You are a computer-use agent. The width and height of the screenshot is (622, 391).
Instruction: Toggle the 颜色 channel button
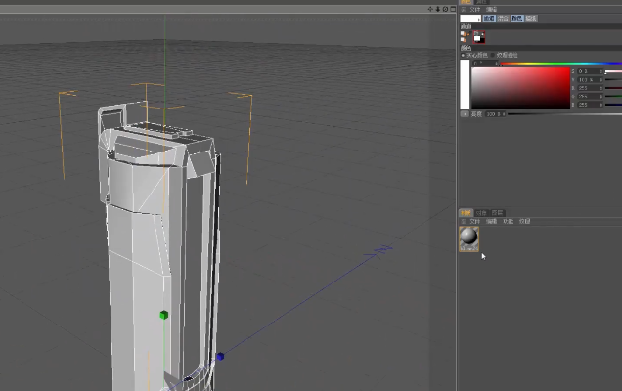click(518, 18)
